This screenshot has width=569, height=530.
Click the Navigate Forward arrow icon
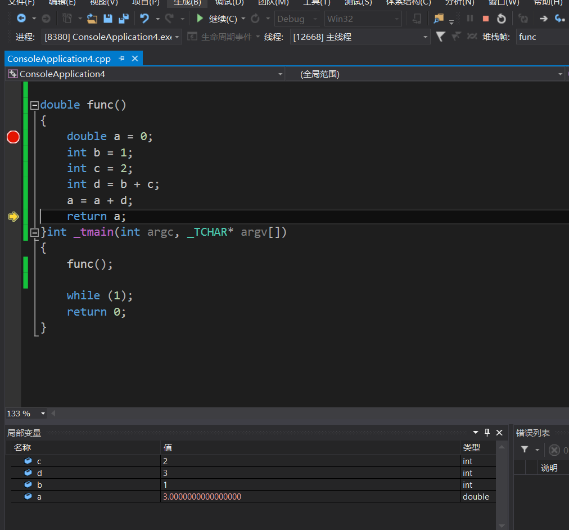tap(46, 19)
